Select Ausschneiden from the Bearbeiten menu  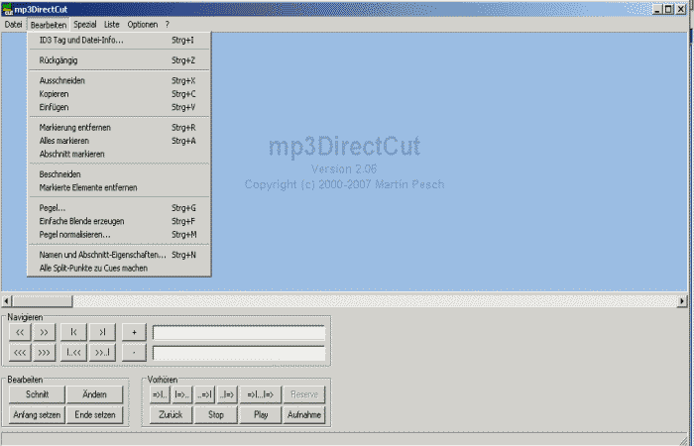point(61,80)
